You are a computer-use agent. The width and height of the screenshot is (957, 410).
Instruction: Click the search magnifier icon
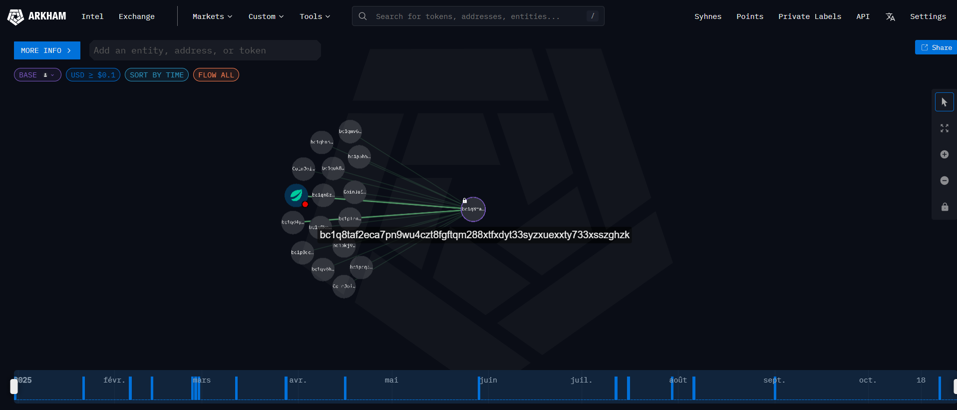click(x=363, y=16)
